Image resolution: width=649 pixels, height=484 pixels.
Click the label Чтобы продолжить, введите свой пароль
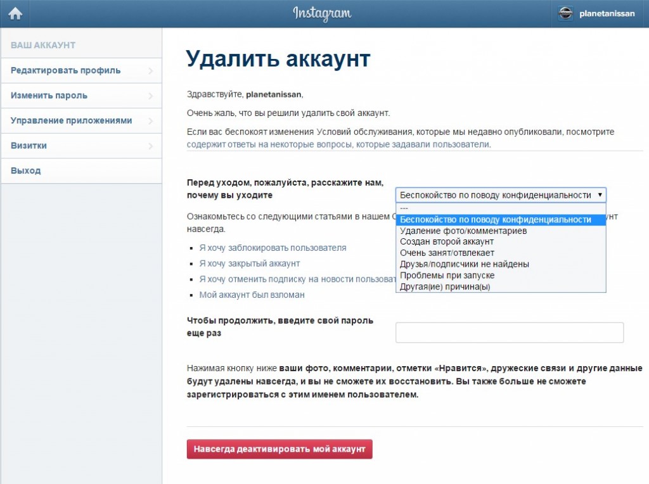pos(280,327)
